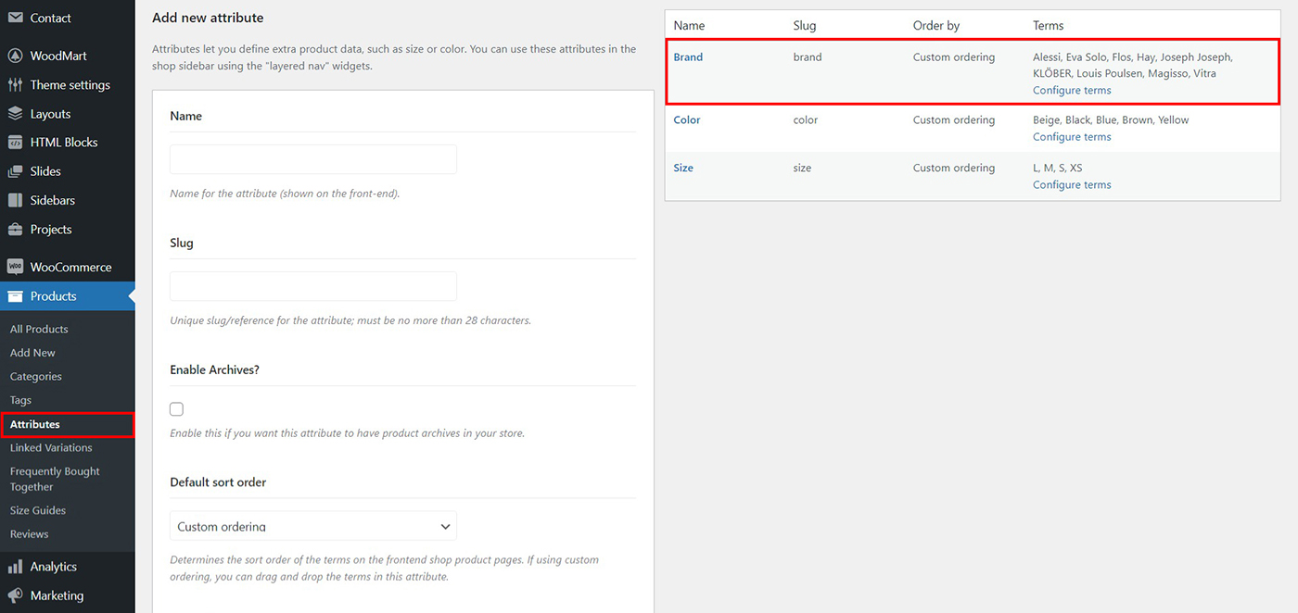Click the Theme settings sliders icon
Viewport: 1298px width, 613px height.
coord(15,84)
